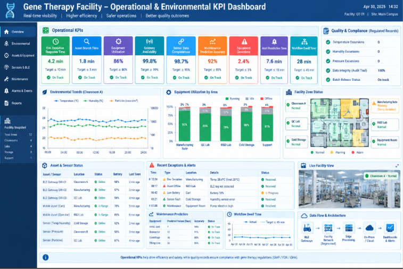Click the Workflow Dwell Time hierarchy icon
This screenshot has width=403, height=269.
click(x=305, y=41)
